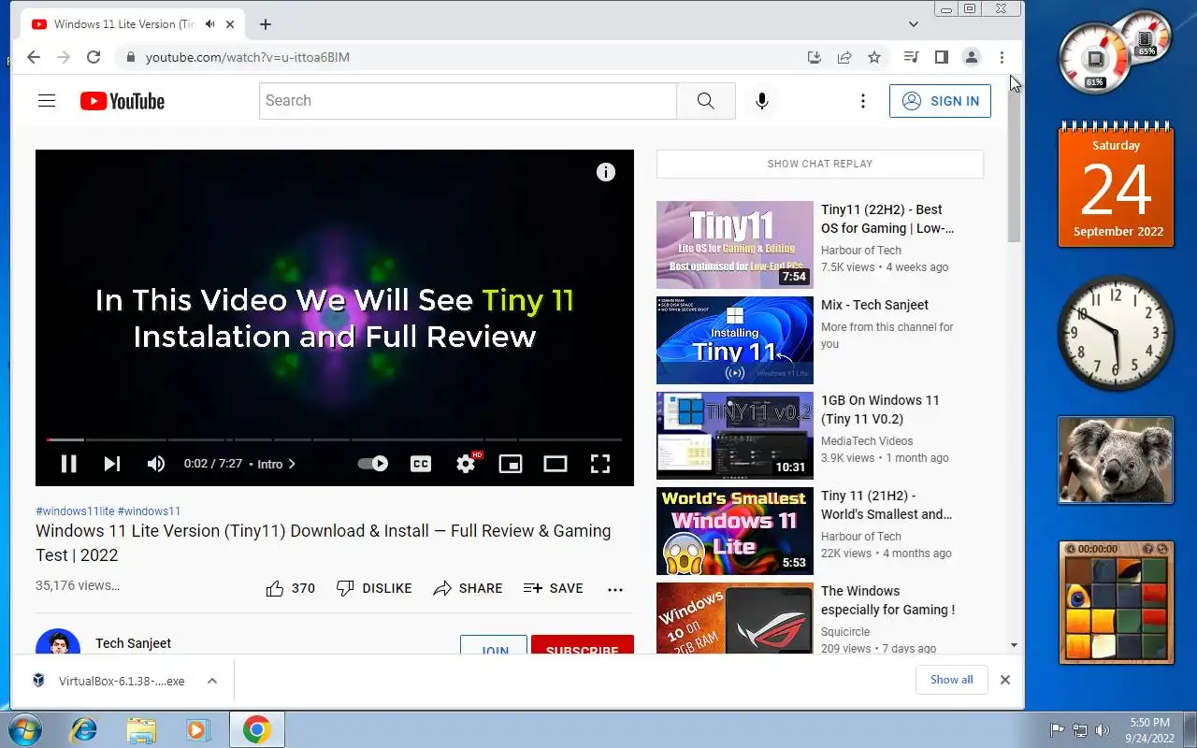Toggle the autoplay switch

373,464
